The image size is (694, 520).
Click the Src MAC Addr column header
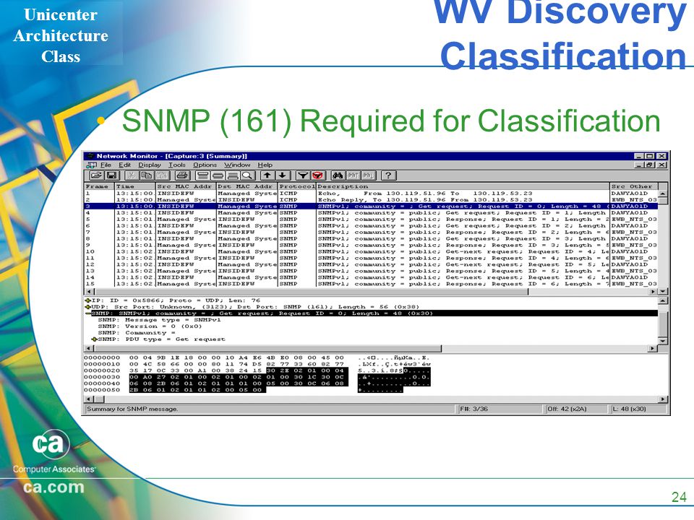point(186,186)
